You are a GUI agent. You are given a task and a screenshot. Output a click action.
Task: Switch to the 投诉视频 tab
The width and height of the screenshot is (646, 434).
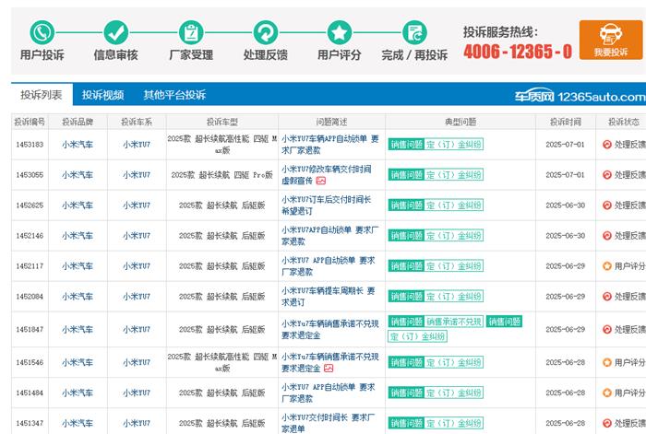(x=103, y=95)
